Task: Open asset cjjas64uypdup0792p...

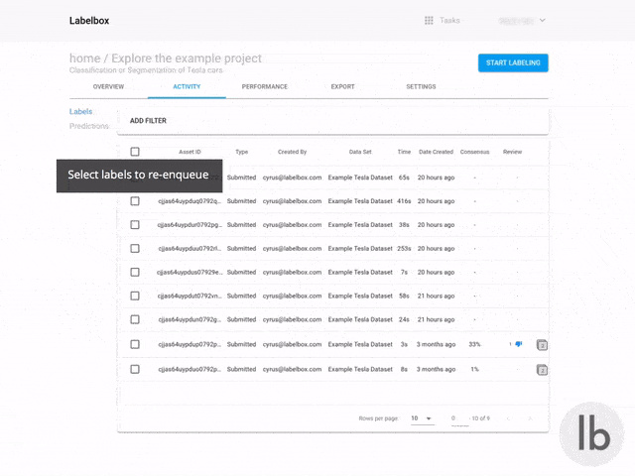Action: 190,344
